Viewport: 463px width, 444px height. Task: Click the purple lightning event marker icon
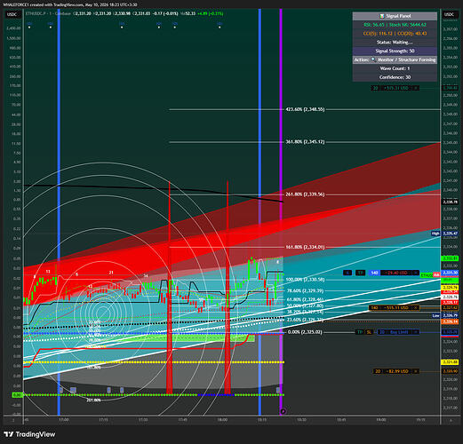coord(283,411)
